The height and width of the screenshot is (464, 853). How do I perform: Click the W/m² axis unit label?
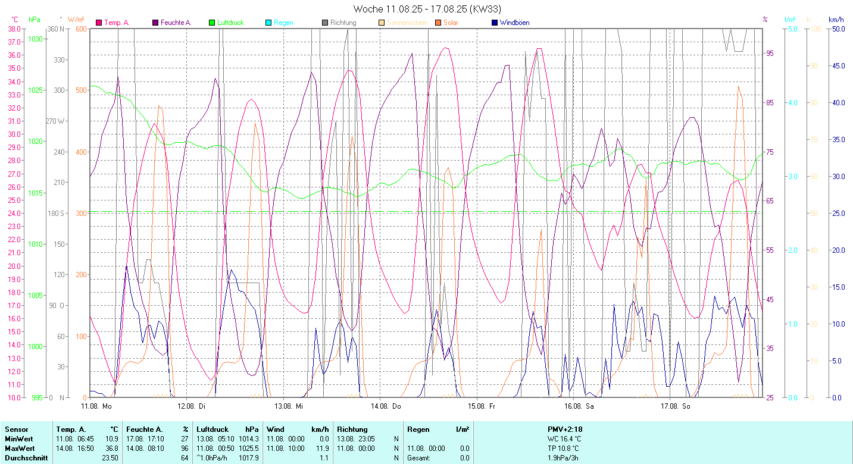pyautogui.click(x=76, y=19)
